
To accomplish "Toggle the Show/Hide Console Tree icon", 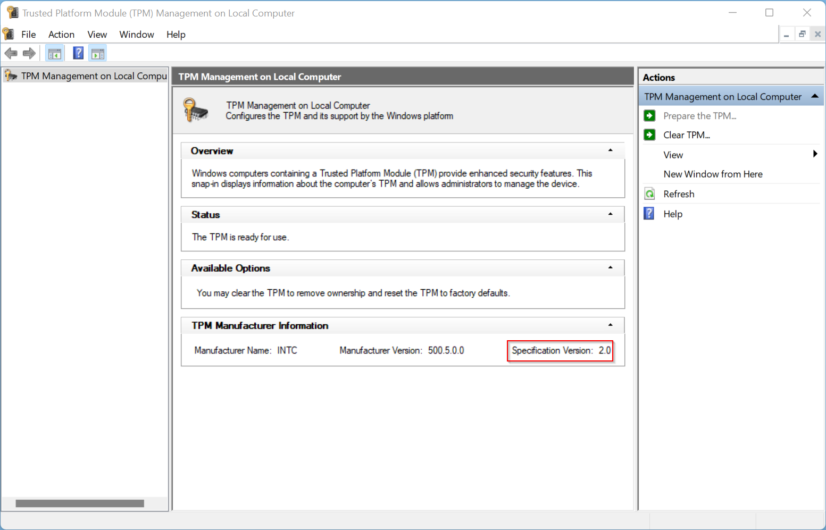I will point(54,53).
